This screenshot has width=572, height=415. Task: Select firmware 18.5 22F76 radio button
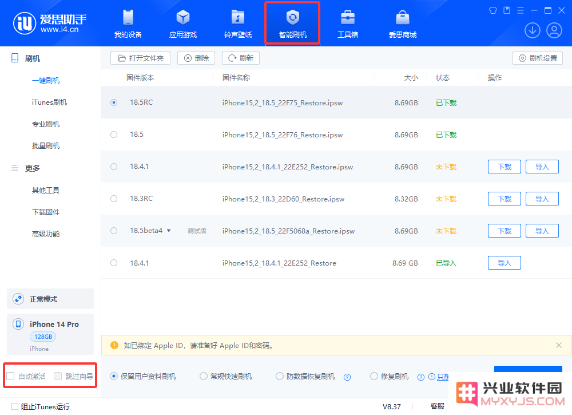tap(114, 135)
